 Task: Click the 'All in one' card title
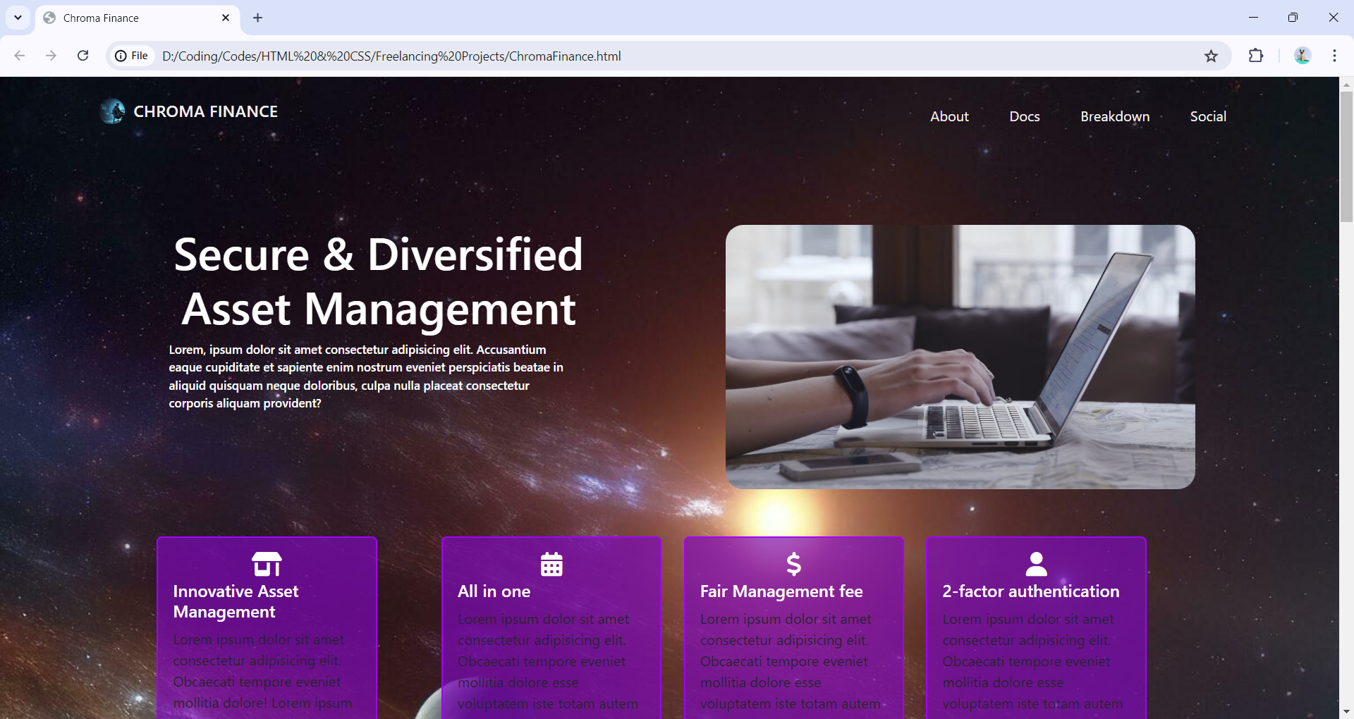(494, 591)
